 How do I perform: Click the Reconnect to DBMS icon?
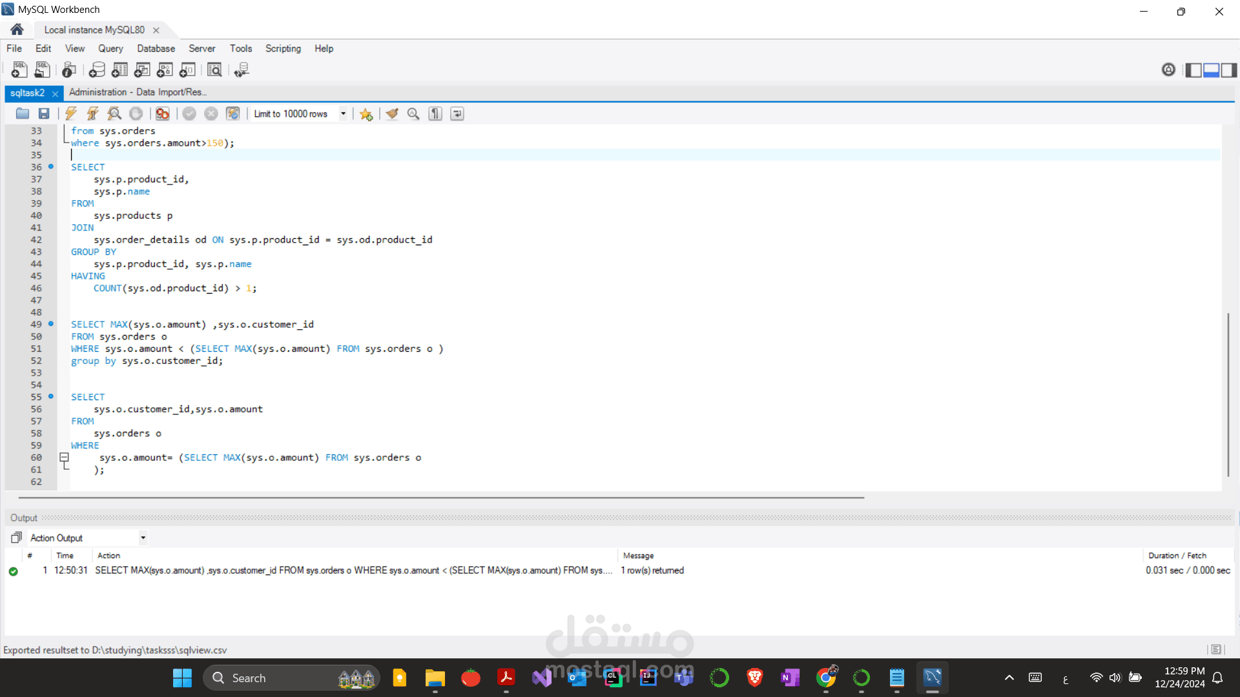click(x=242, y=70)
